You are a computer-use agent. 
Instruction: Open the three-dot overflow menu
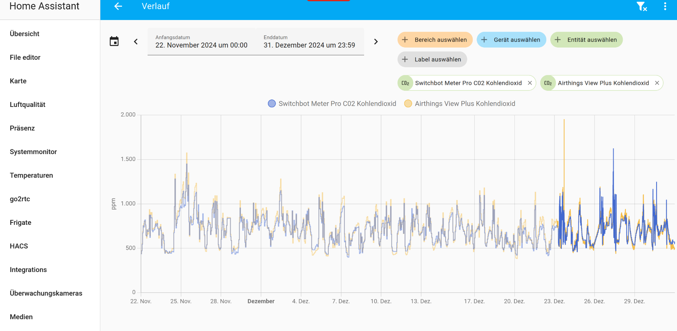[665, 6]
